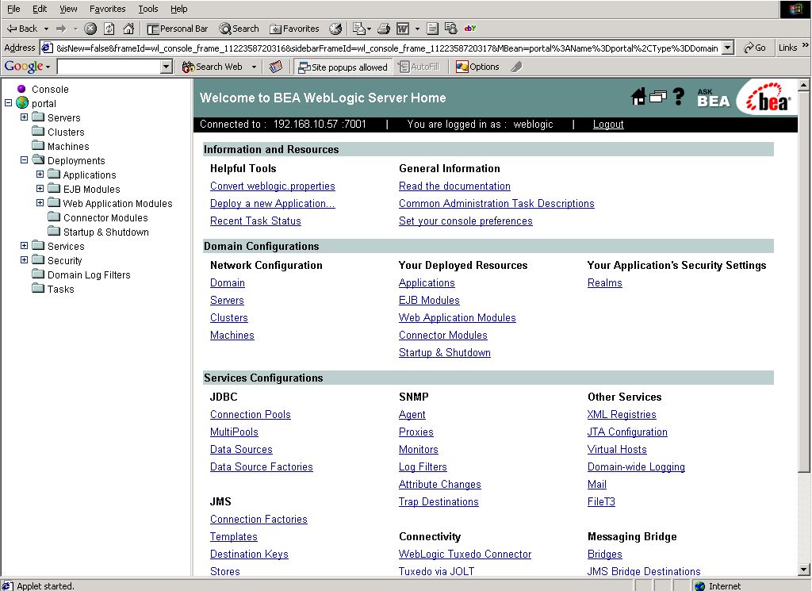Click the Realms link
Viewport: 812px width, 591px height.
tap(605, 283)
